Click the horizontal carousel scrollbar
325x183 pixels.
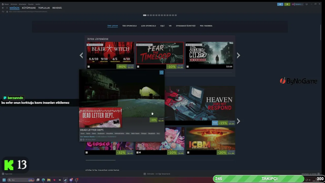click(101, 160)
